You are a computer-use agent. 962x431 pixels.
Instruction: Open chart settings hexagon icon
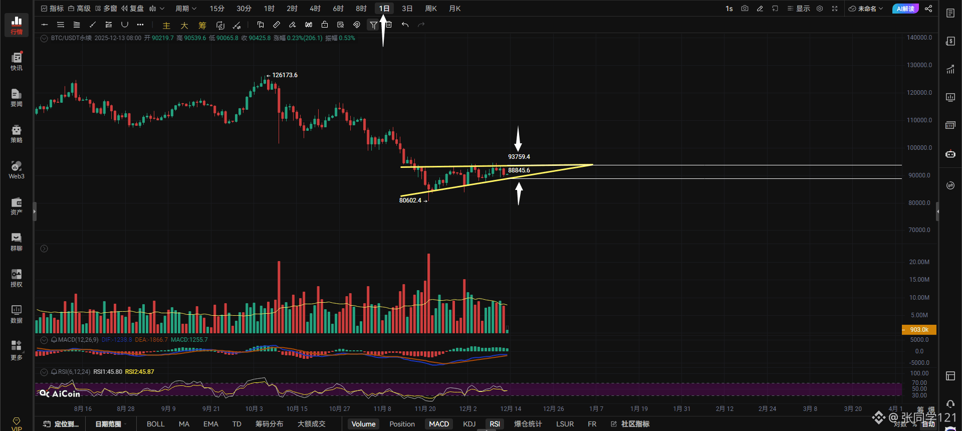820,9
